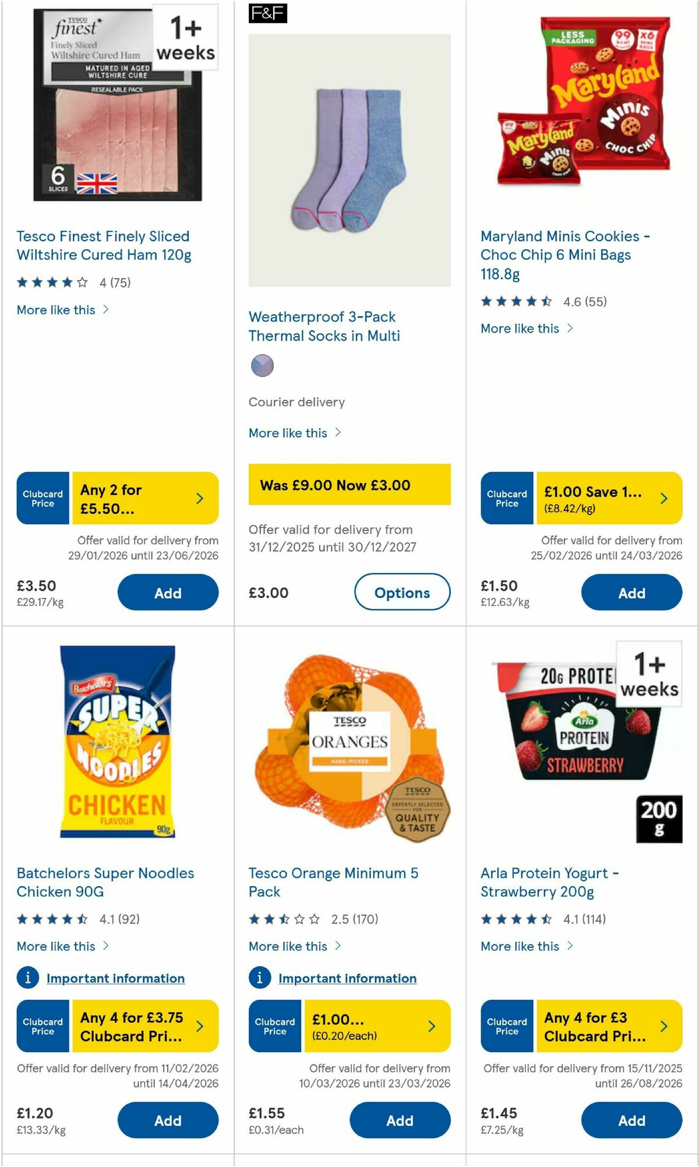Click the Clubcard Price badge on the Wiltshire Ham

[42, 498]
